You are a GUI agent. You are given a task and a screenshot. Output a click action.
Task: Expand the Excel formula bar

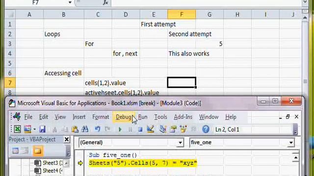click(x=305, y=2)
